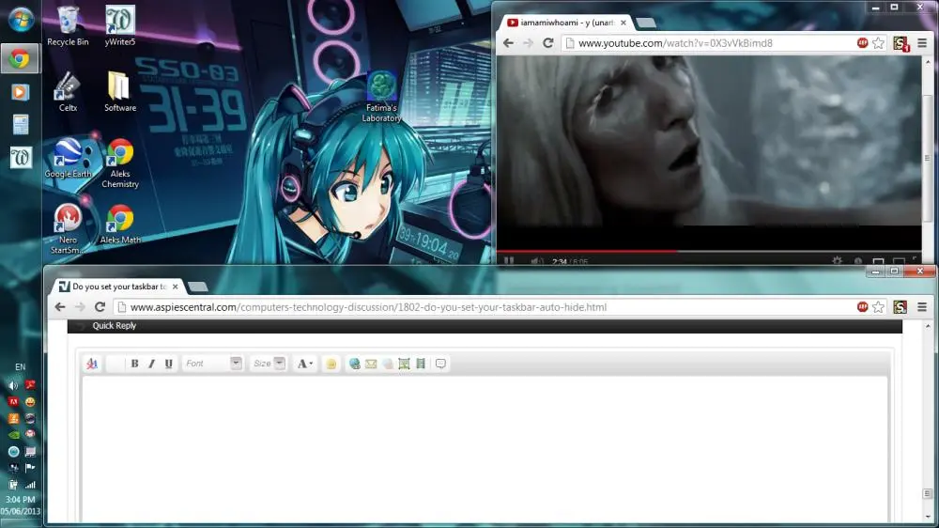The height and width of the screenshot is (528, 939).
Task: Go back in the YouTube browser window
Action: pos(508,43)
